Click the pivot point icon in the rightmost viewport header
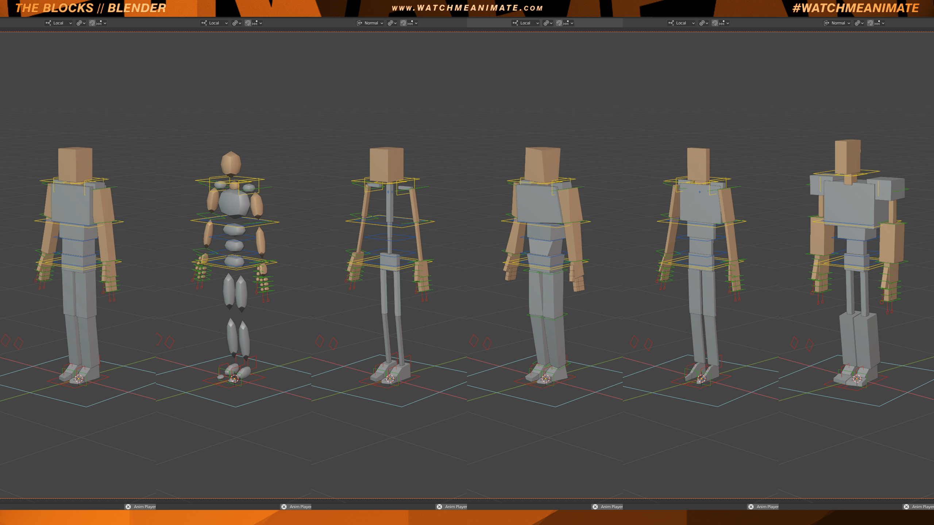Image resolution: width=934 pixels, height=525 pixels. 858,23
